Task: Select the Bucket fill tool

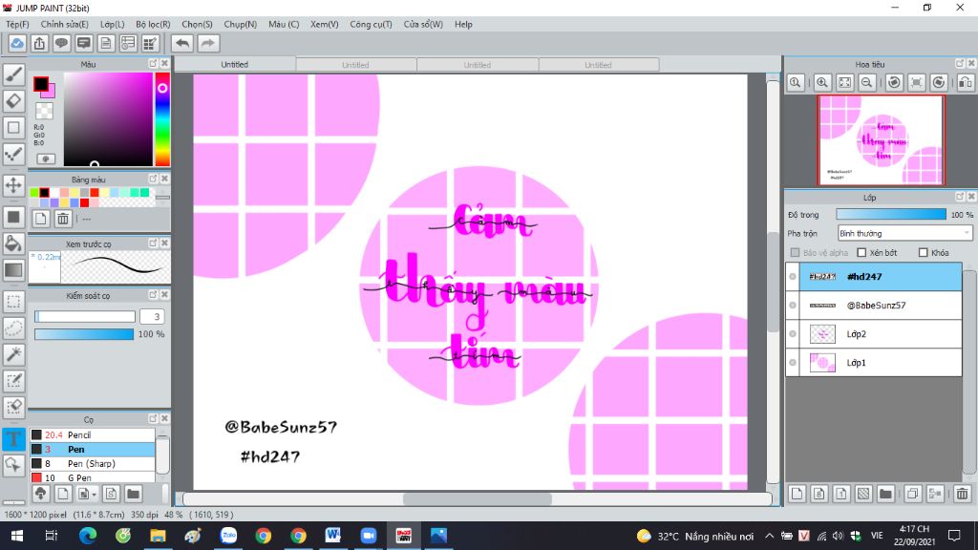Action: (13, 243)
